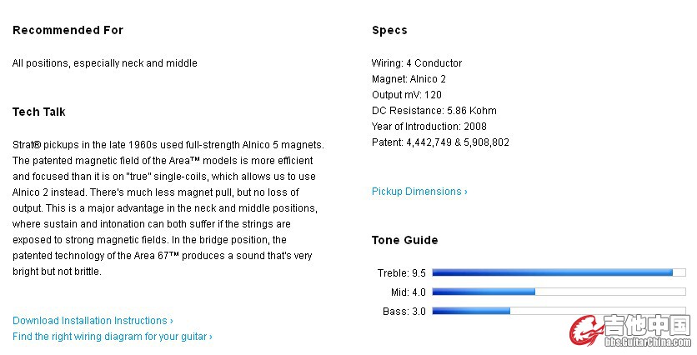The image size is (697, 355).
Task: Click the Specs heading
Action: tap(389, 30)
